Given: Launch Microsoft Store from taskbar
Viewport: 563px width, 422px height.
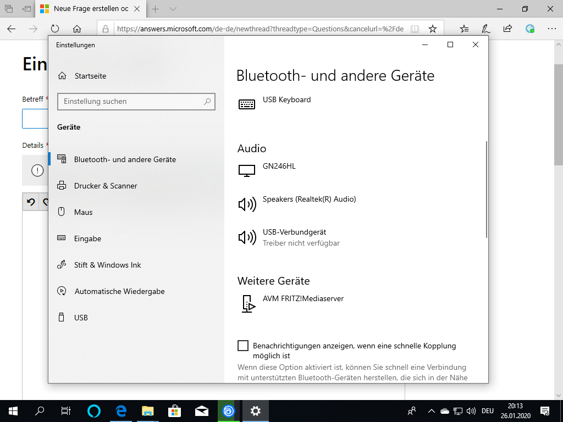Looking at the screenshot, I should coord(174,411).
